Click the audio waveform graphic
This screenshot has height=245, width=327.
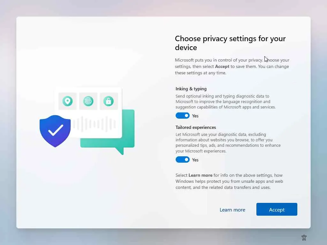94,124
